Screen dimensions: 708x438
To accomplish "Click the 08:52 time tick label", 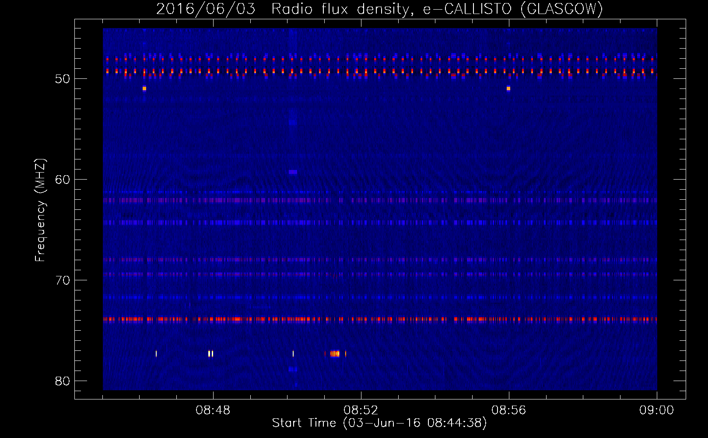I will pos(361,410).
